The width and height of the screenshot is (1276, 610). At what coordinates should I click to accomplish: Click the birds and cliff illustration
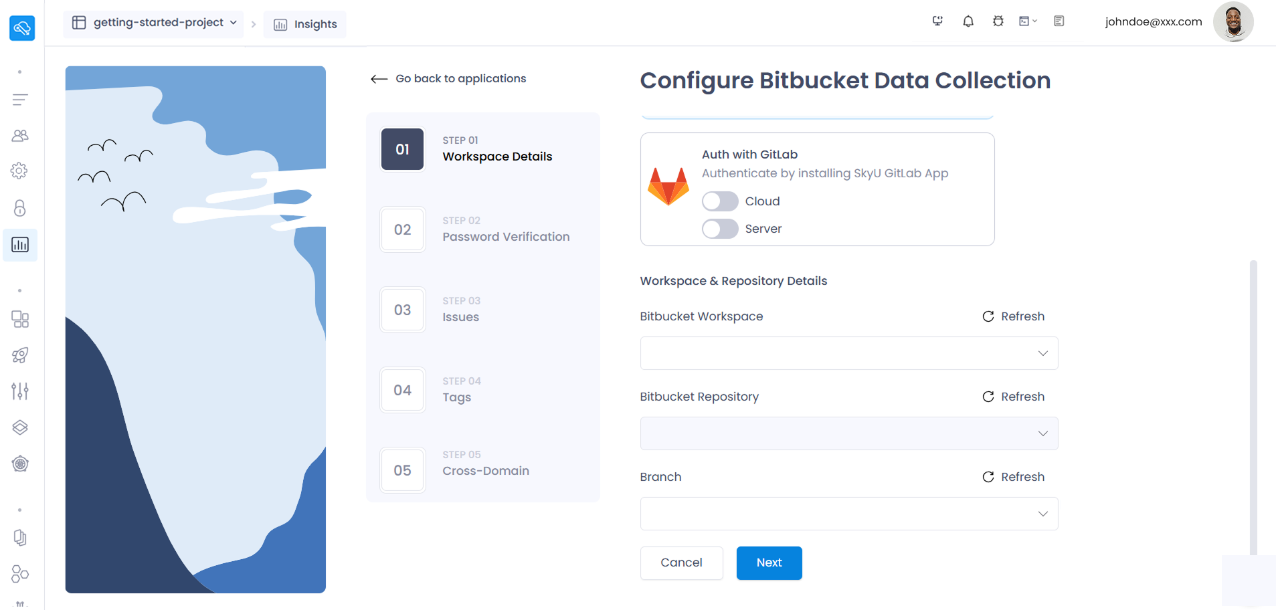pos(195,330)
